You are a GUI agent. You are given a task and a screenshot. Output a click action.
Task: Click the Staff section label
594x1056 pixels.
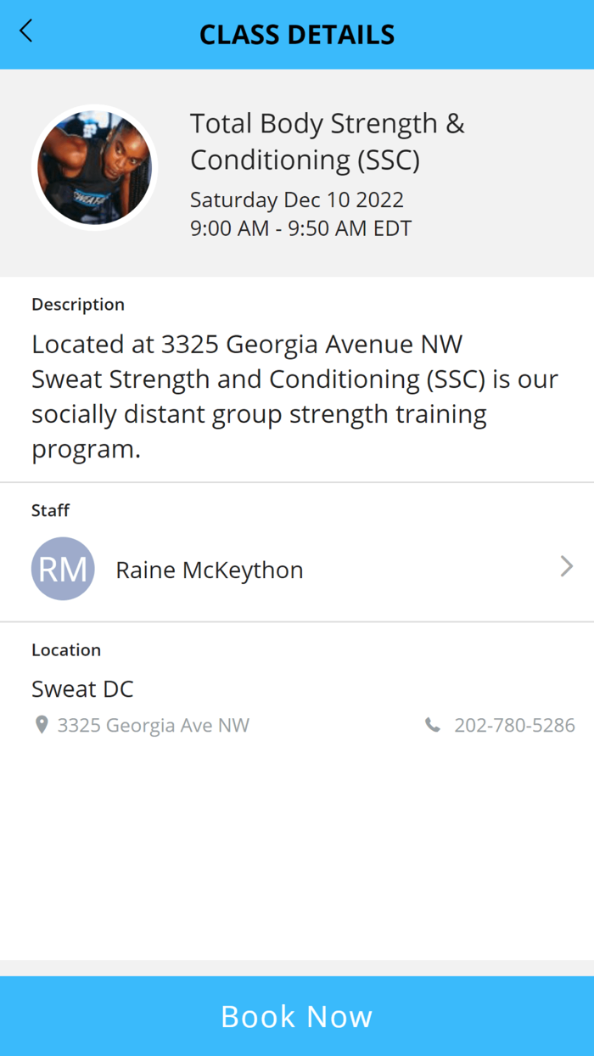click(x=50, y=510)
